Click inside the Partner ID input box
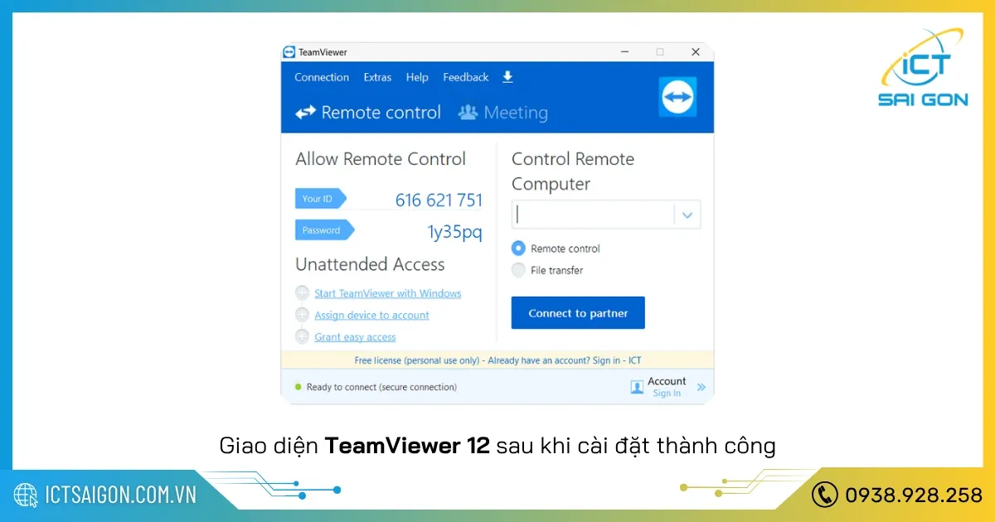The width and height of the screenshot is (995, 522). [x=593, y=214]
